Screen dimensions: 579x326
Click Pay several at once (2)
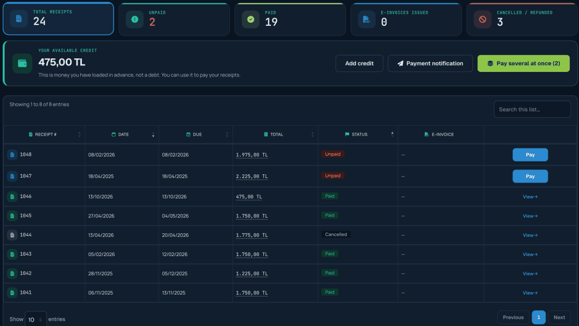click(x=523, y=64)
